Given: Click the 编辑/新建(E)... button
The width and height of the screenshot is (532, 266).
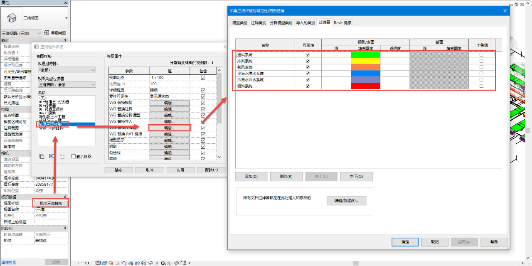Looking at the screenshot, I should (346, 201).
